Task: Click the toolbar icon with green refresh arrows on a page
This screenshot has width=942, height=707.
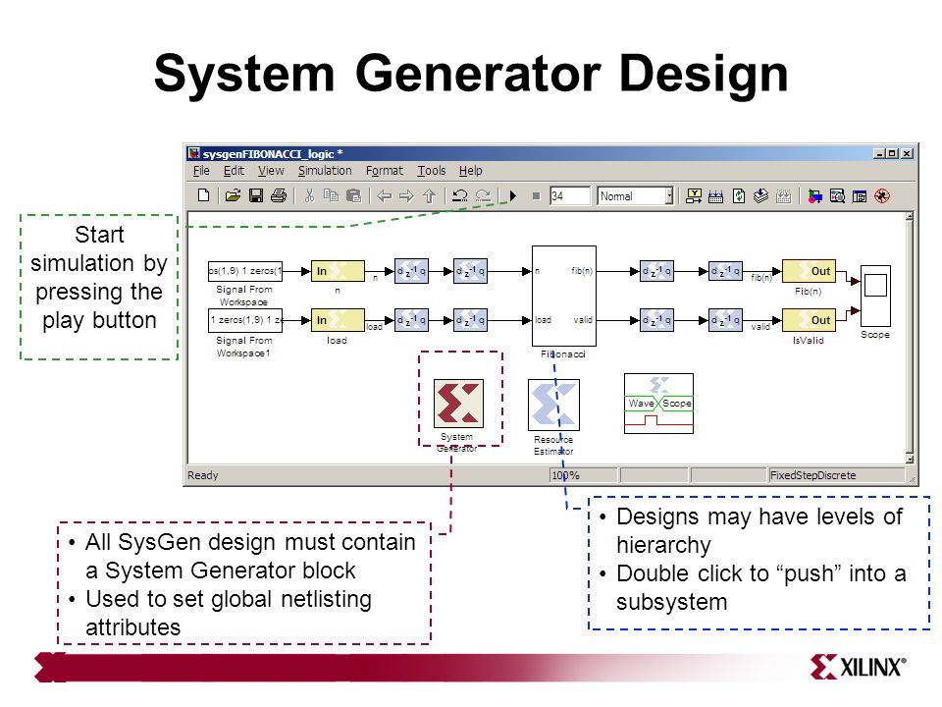Action: click(x=739, y=196)
